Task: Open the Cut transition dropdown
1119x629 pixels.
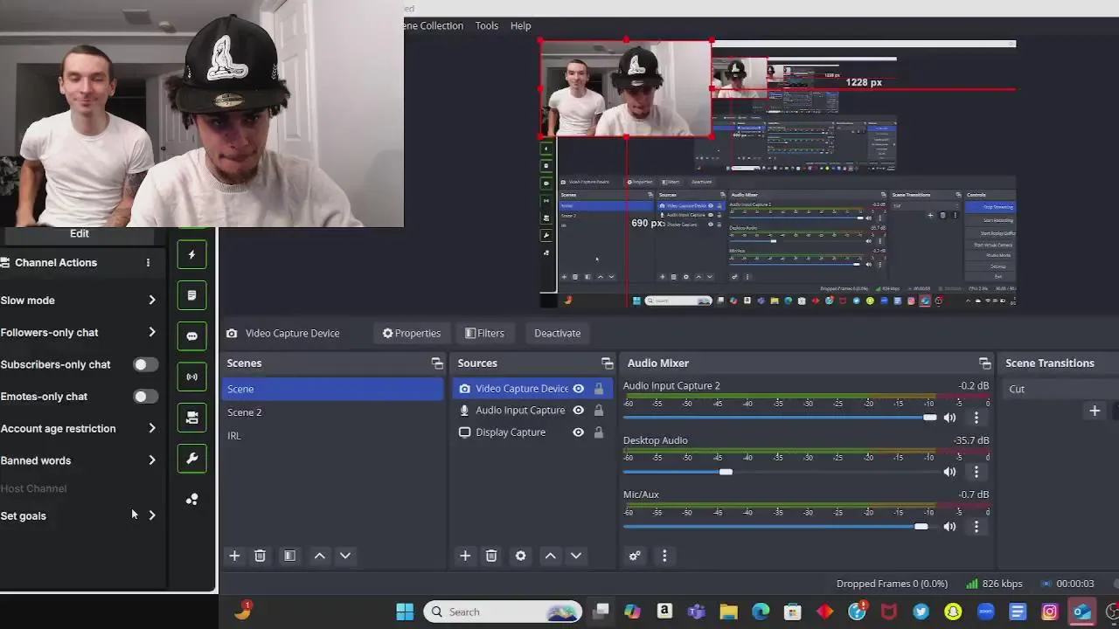Action: coord(1061,389)
